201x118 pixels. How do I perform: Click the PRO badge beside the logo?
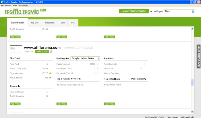[x=43, y=10]
